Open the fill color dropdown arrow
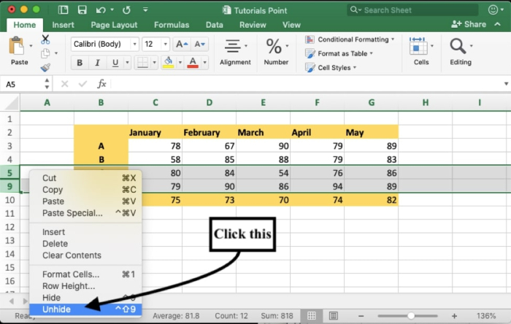 click(180, 63)
